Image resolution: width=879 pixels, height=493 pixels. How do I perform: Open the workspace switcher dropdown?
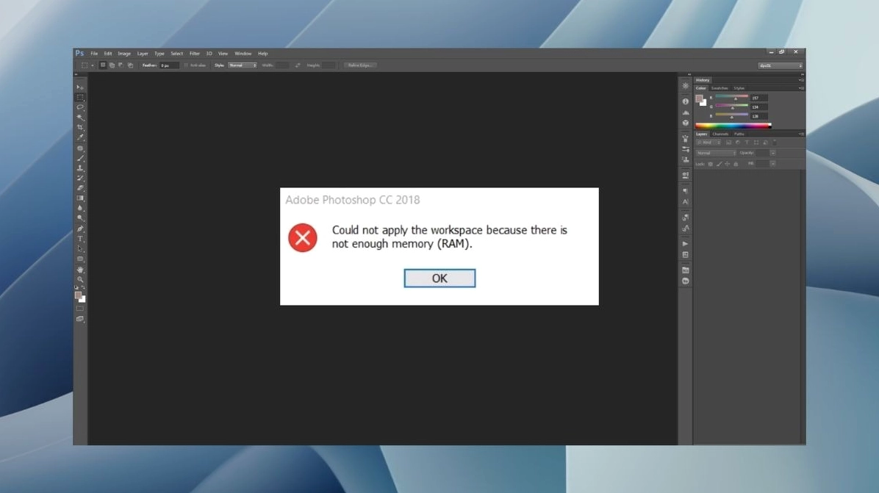[781, 65]
